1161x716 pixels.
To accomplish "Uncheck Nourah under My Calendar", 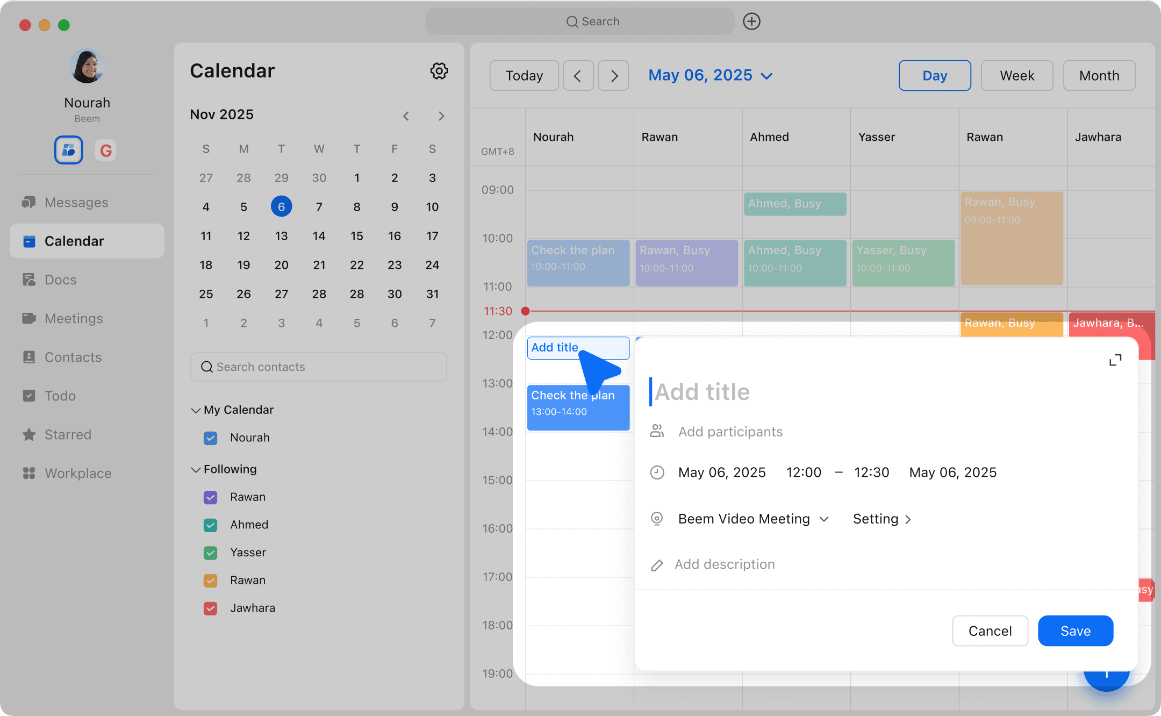I will pyautogui.click(x=210, y=438).
